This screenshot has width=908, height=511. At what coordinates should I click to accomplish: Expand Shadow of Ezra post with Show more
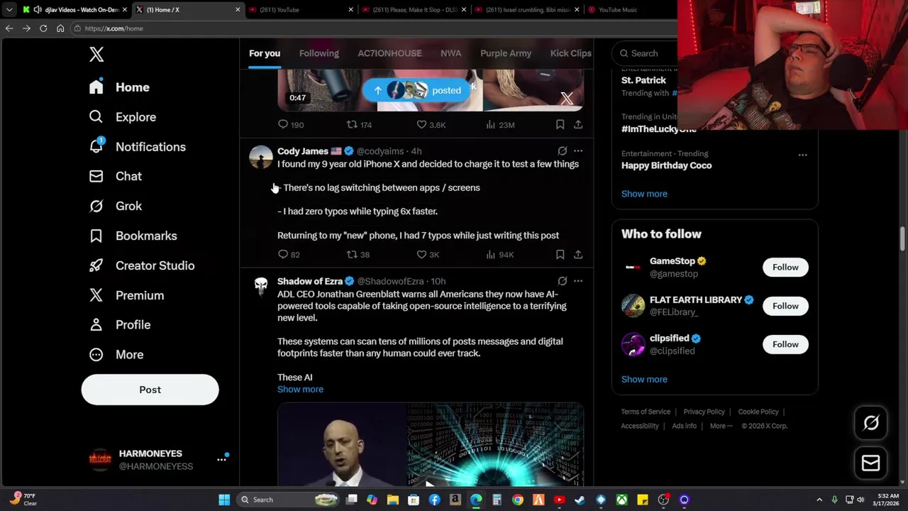(300, 390)
